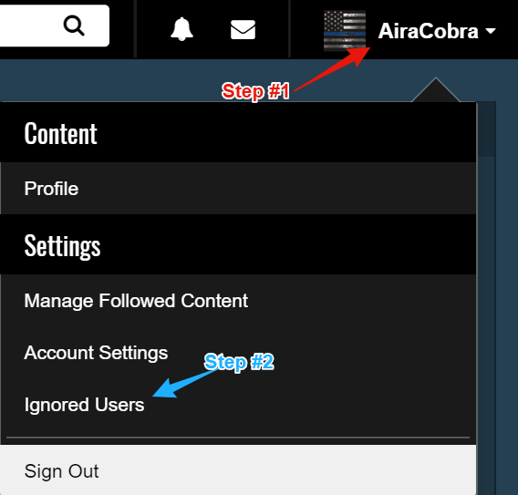Open messages via the envelope icon

click(243, 30)
